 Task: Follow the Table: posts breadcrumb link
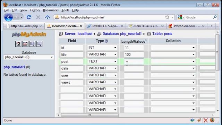162,34
